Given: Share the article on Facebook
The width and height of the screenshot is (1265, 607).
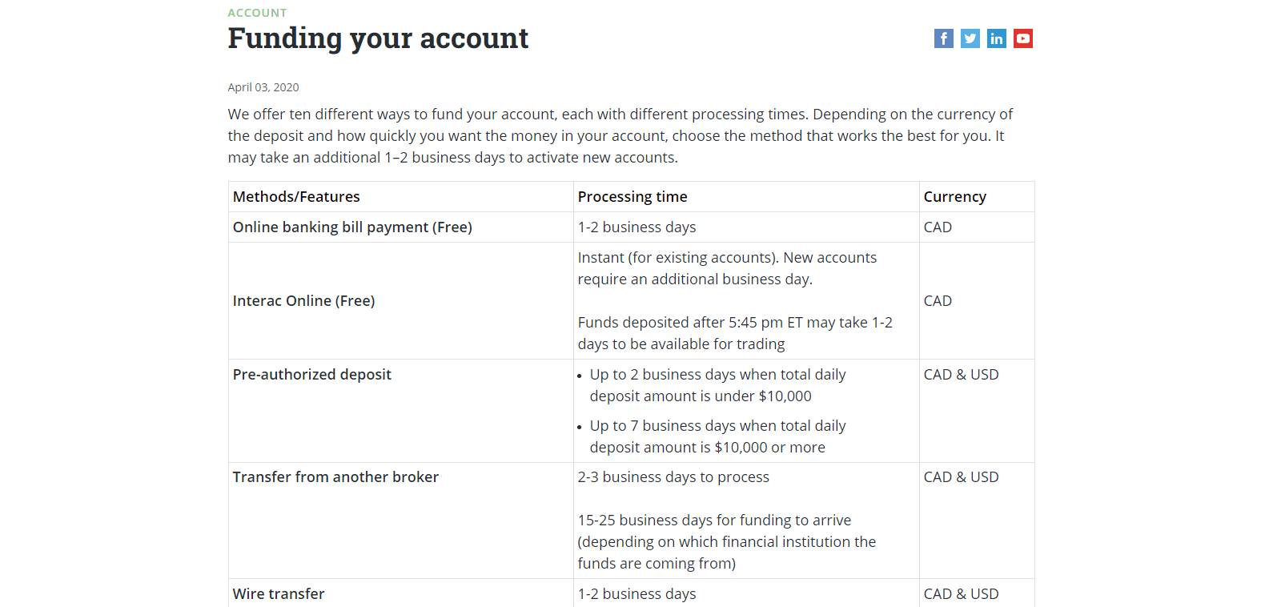Looking at the screenshot, I should pos(943,38).
